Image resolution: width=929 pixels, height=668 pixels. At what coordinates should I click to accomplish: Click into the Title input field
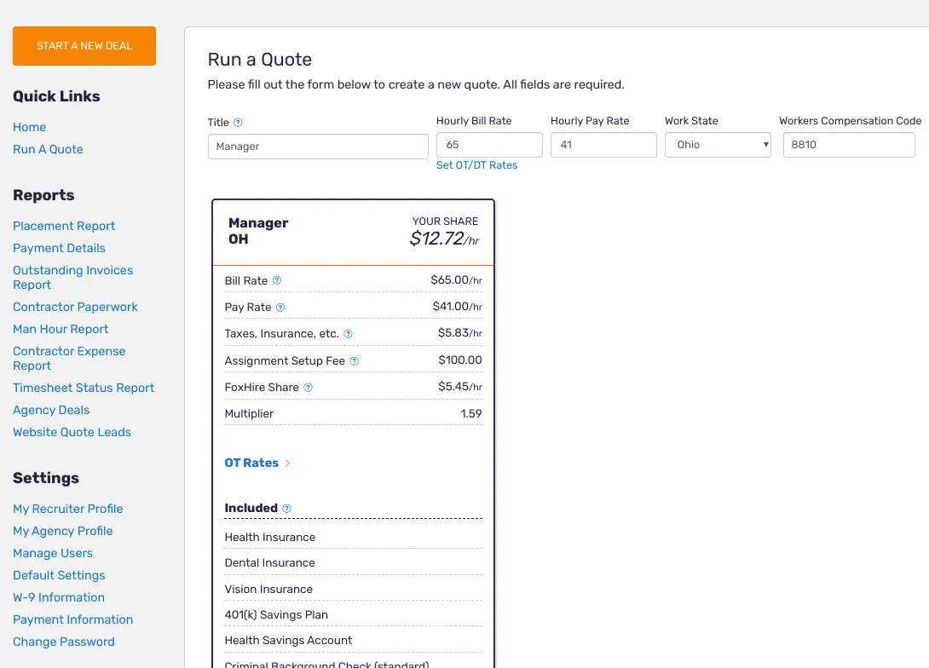coord(318,147)
